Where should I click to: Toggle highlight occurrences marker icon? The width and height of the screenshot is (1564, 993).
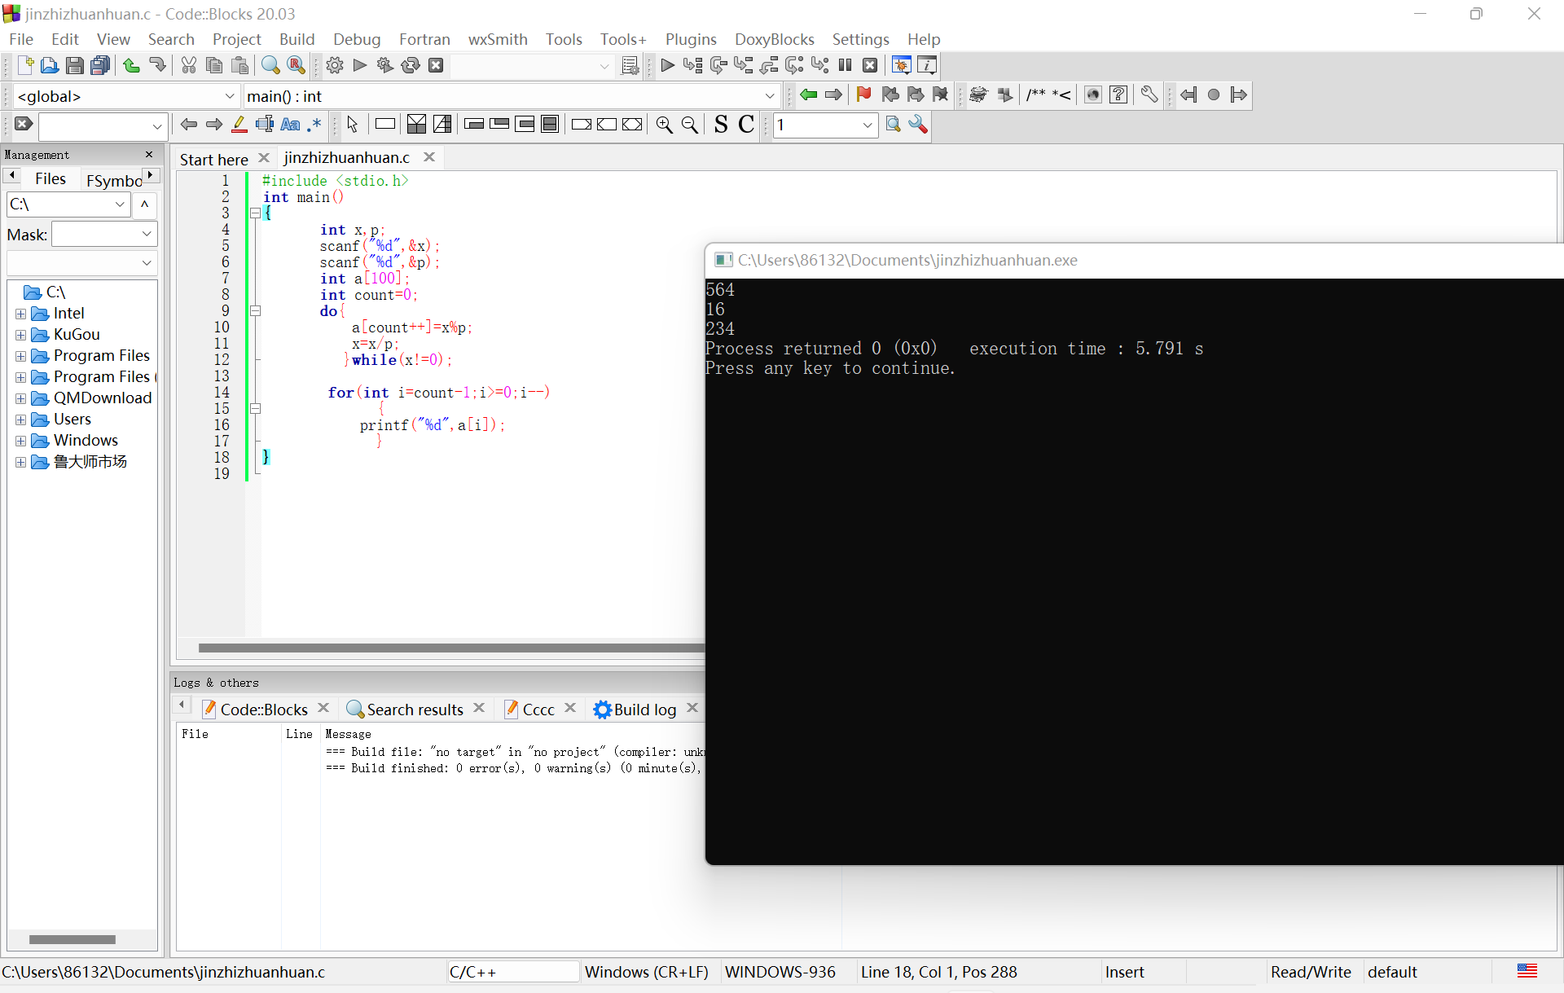(x=239, y=125)
